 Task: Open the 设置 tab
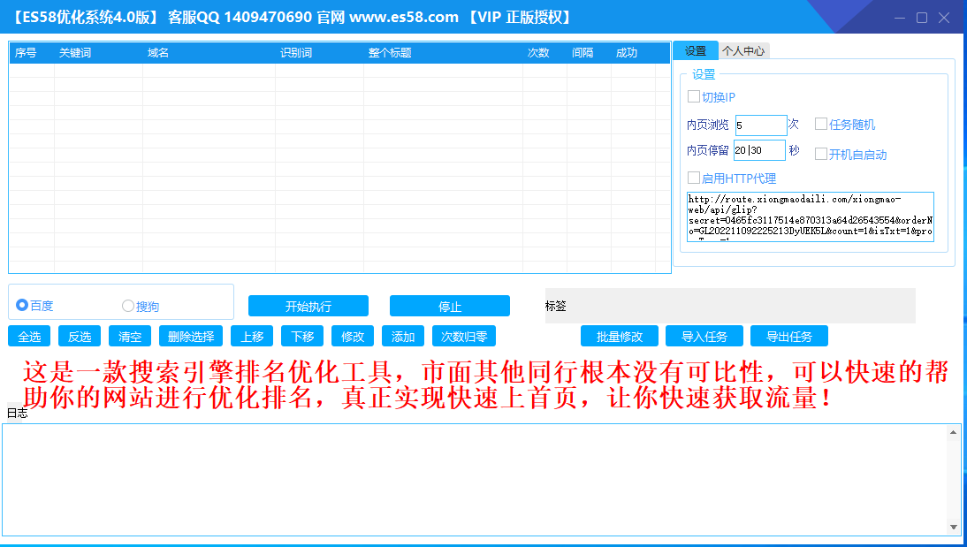pos(696,51)
